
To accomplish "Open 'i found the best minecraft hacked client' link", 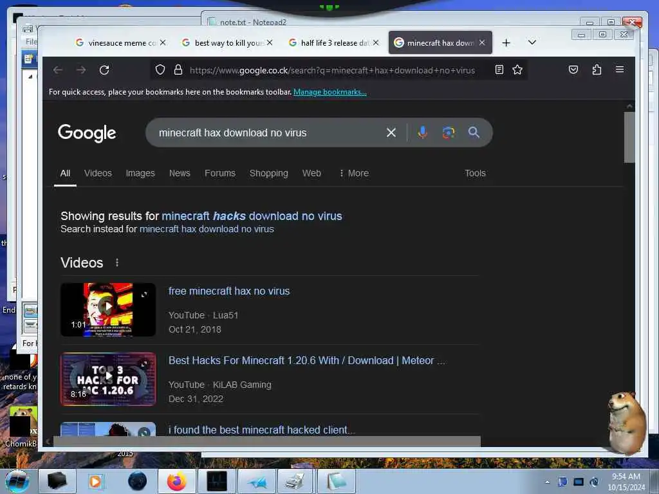I will click(261, 430).
